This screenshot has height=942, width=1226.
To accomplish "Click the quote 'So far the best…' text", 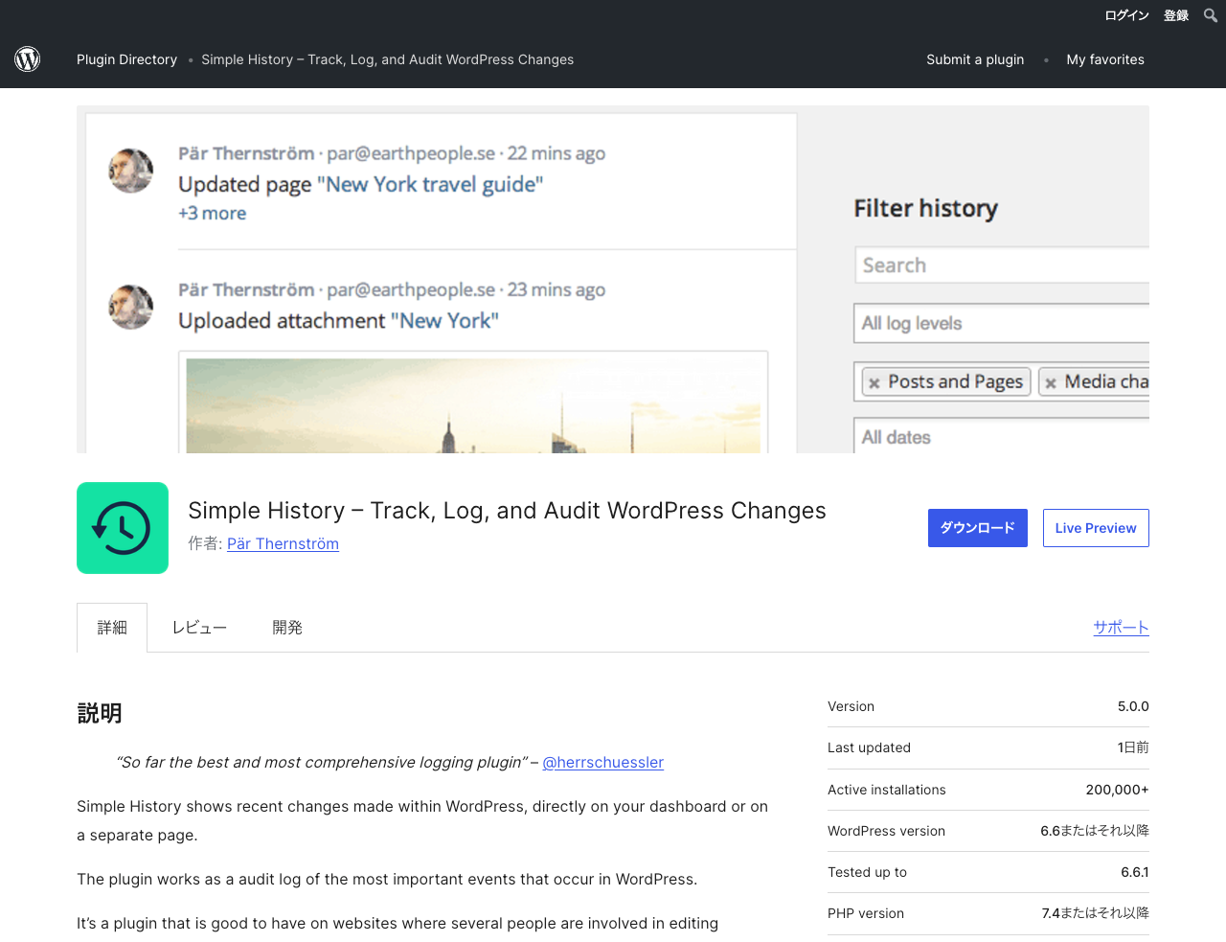I will 322,763.
